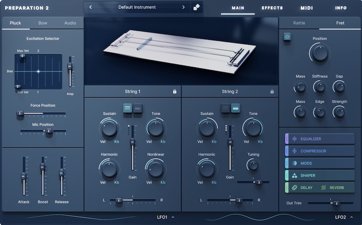The height and width of the screenshot is (225, 362).
Task: Open the EFFECTS tab
Action: 272,8
